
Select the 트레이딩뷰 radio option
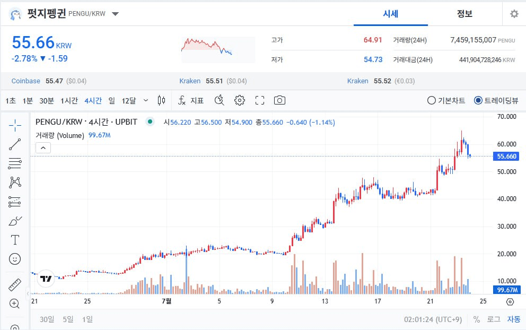[496, 100]
